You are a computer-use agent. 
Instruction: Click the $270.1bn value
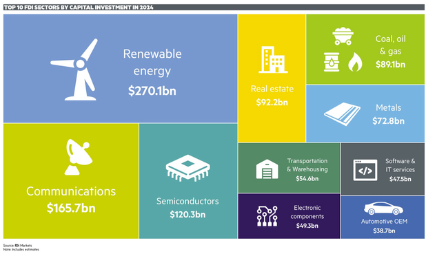(x=152, y=91)
